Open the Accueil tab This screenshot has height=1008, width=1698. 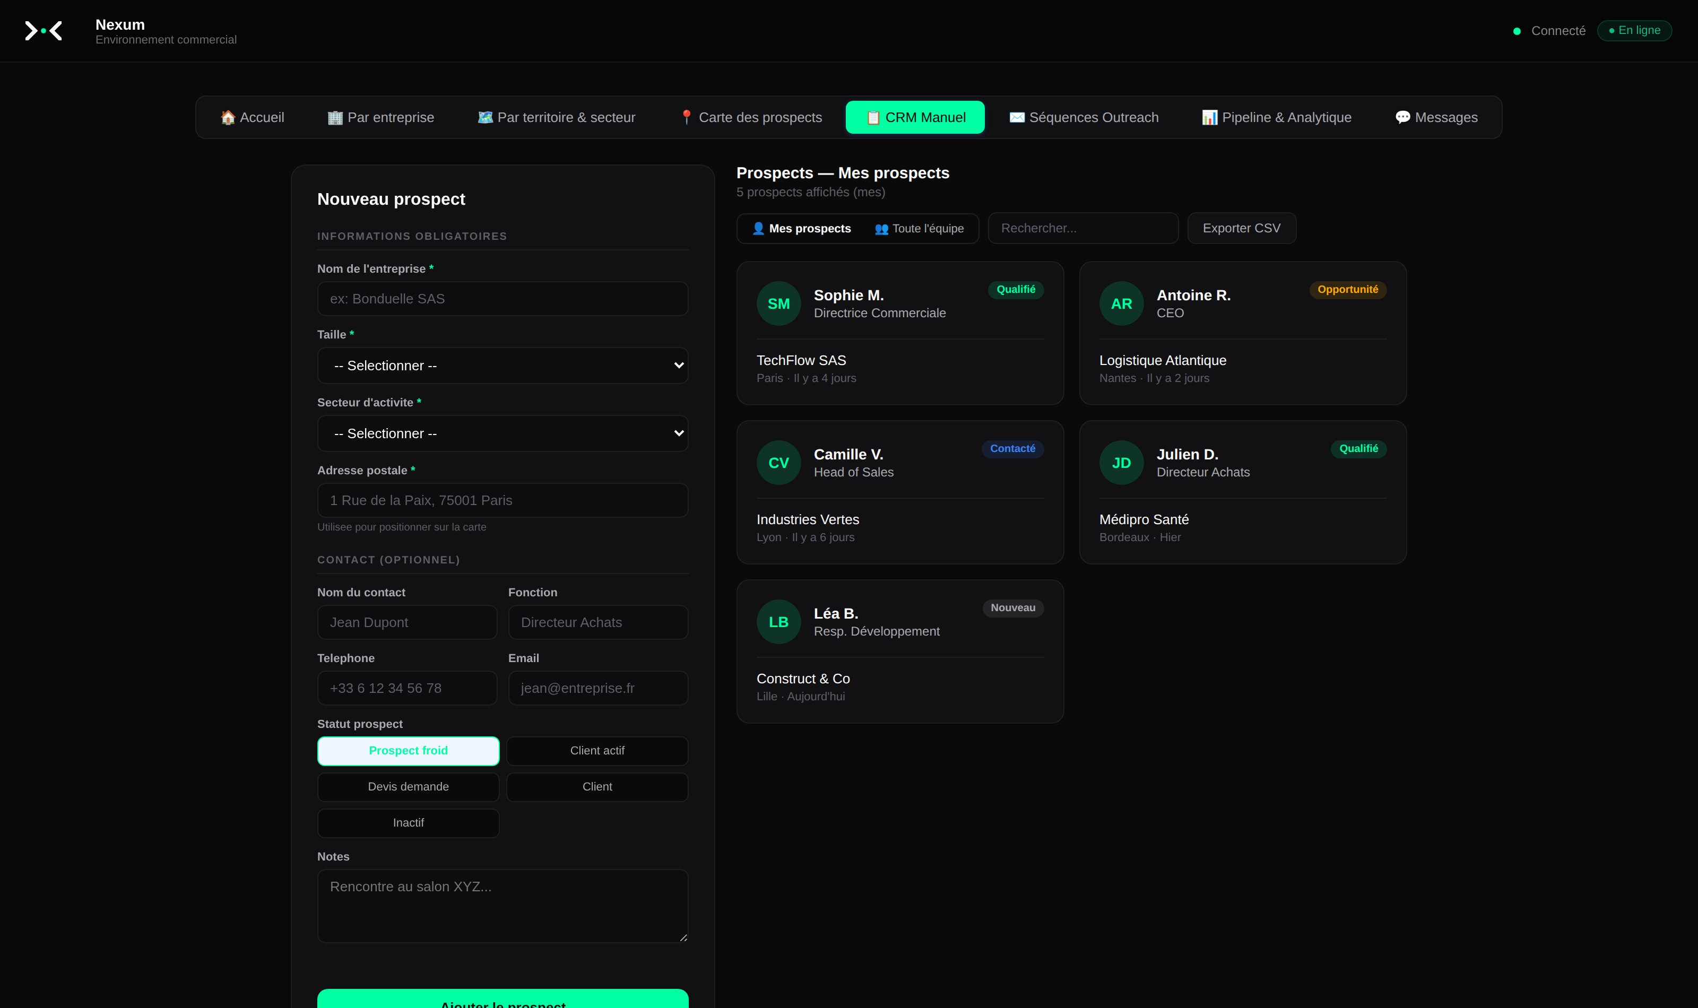(252, 117)
